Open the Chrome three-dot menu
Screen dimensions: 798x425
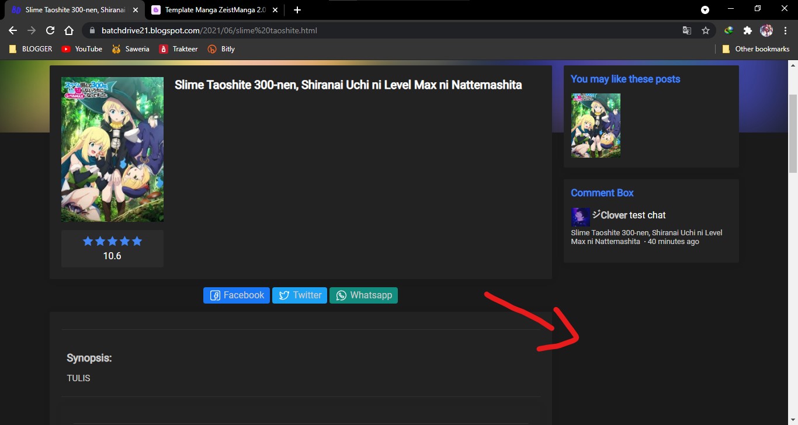pos(785,30)
